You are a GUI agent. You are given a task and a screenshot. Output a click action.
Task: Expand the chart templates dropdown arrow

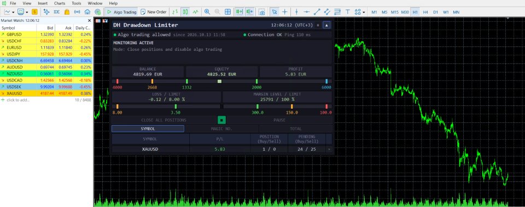click(x=27, y=13)
